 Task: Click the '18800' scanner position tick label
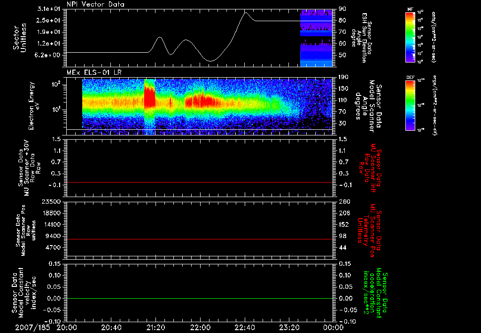(51, 213)
